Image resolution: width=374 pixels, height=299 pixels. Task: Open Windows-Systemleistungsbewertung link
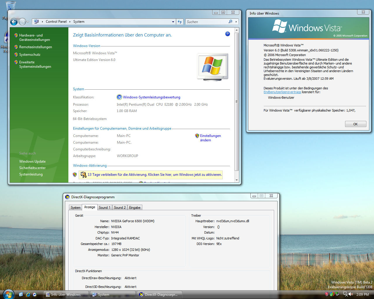[151, 97]
